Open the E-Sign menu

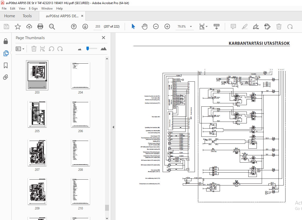(33, 9)
